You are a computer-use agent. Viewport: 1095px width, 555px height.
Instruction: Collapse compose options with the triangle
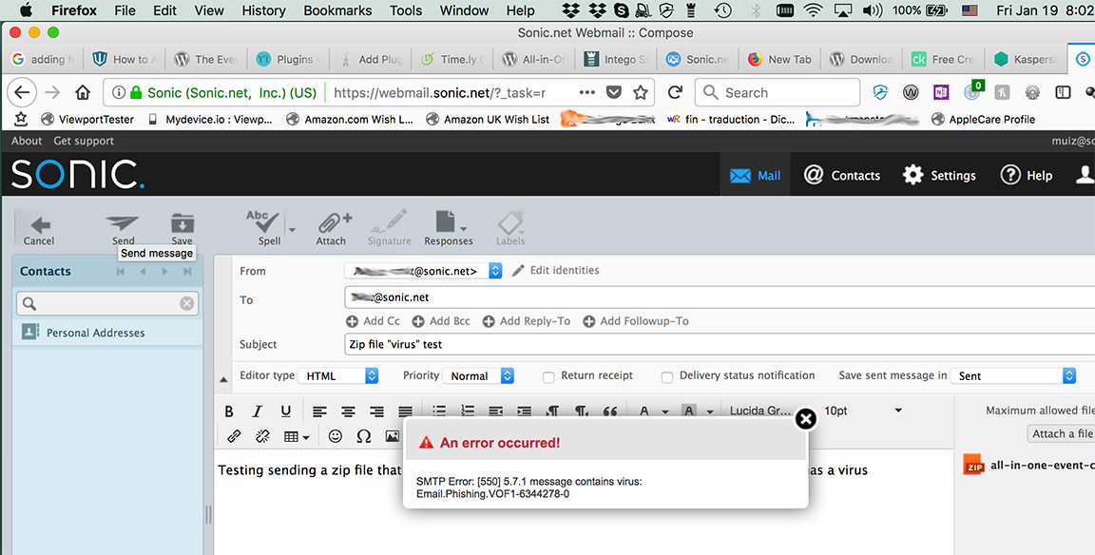pyautogui.click(x=223, y=380)
